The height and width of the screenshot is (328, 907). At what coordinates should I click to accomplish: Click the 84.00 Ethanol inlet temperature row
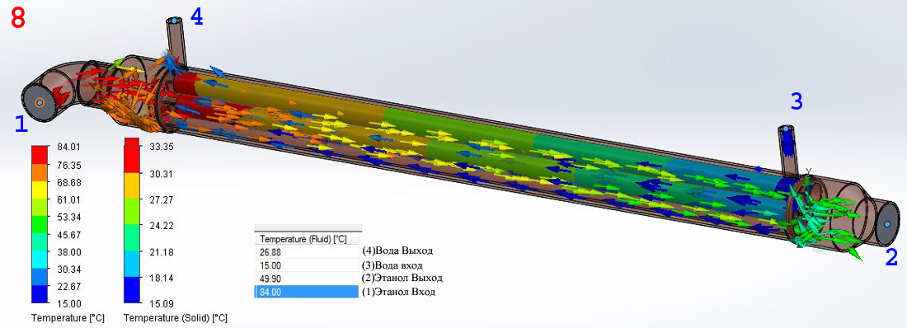[307, 292]
